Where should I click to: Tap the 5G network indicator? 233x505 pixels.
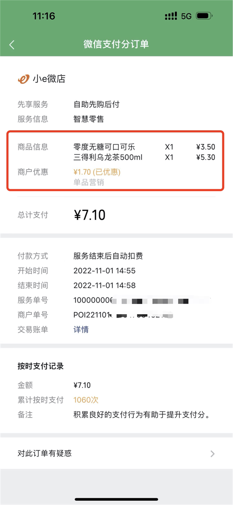click(x=186, y=16)
